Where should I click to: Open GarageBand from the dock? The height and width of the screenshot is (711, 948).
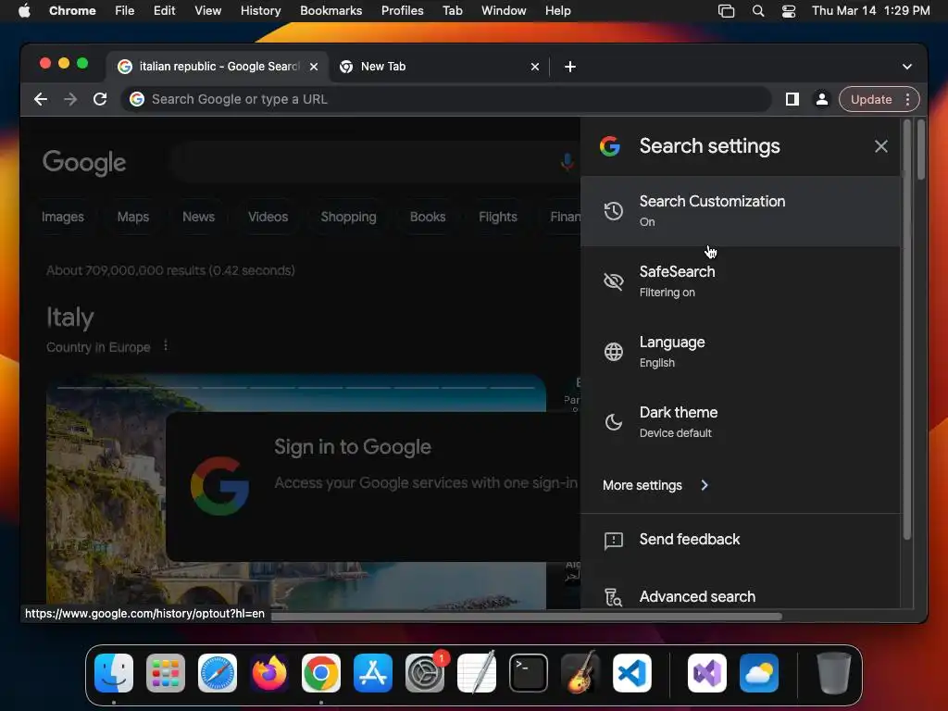click(x=580, y=672)
